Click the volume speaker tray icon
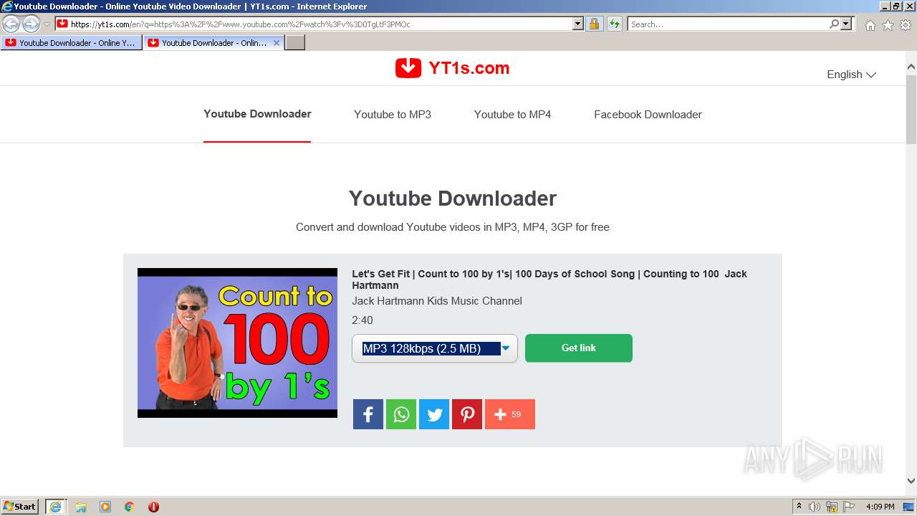 (815, 507)
